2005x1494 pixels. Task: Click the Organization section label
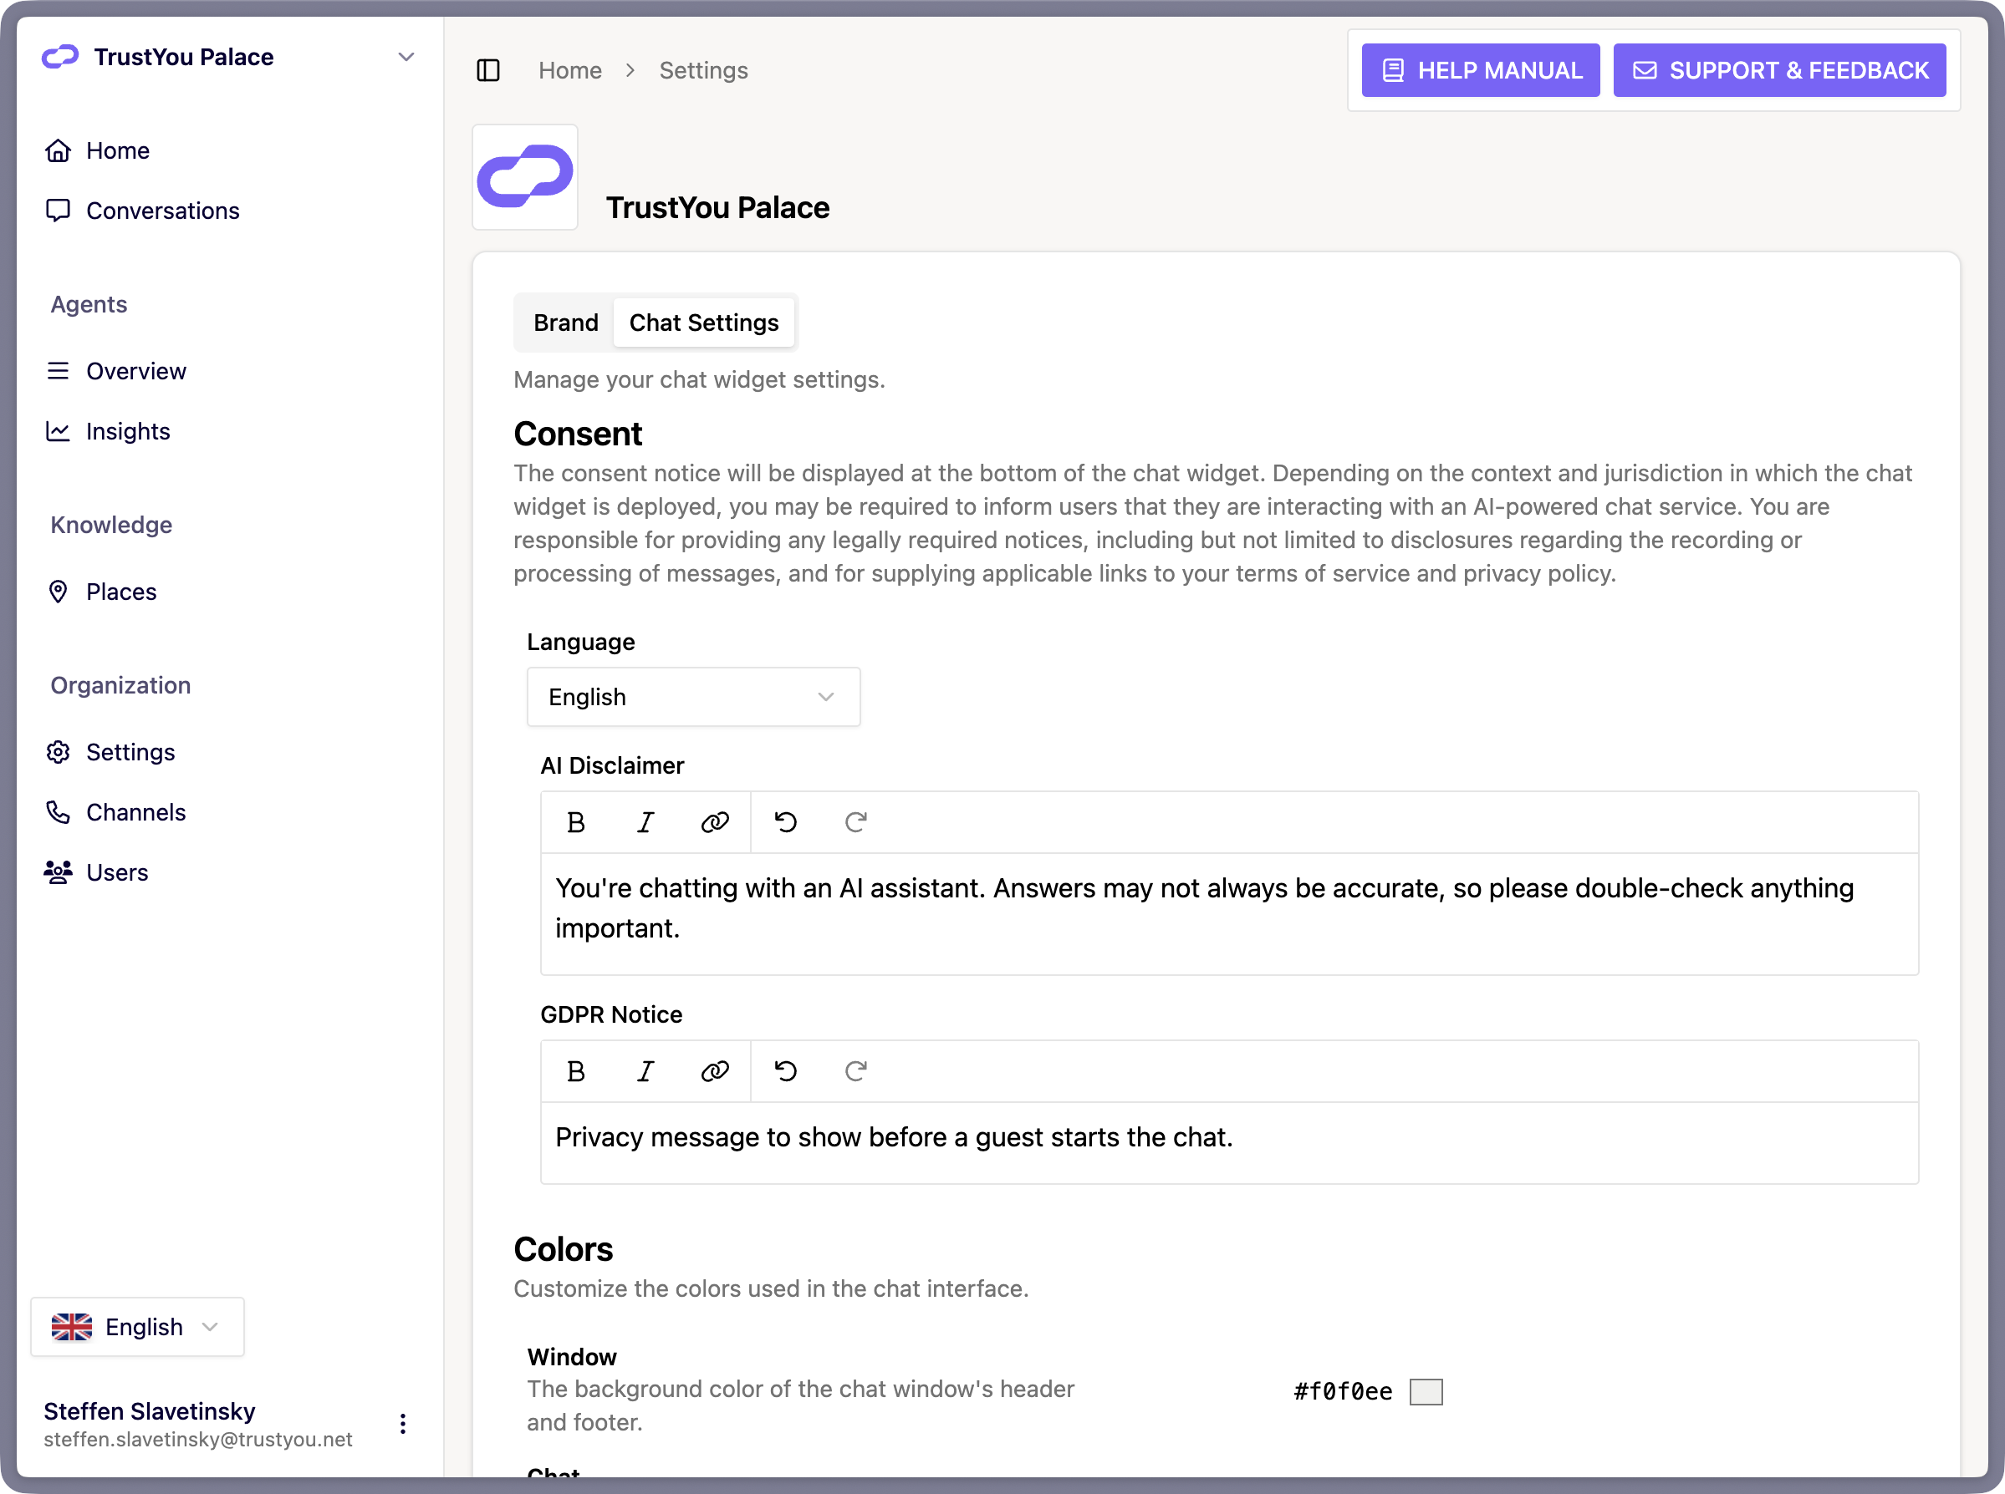point(120,685)
